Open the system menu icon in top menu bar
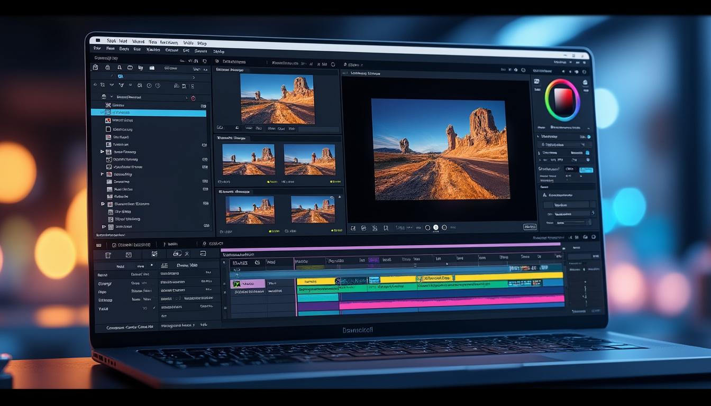The image size is (711, 406). [x=97, y=40]
